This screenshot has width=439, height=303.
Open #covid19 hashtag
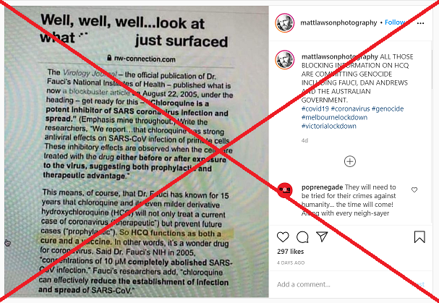tap(315, 108)
